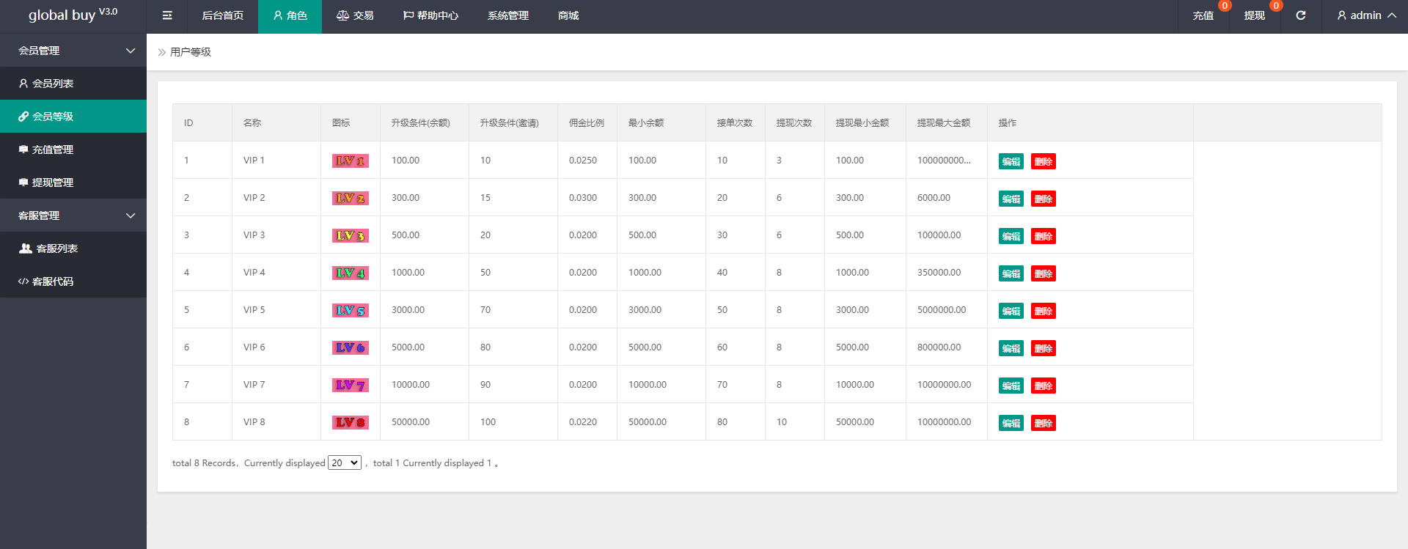Click 充值 notification in header
This screenshot has height=549, width=1408.
click(1203, 15)
